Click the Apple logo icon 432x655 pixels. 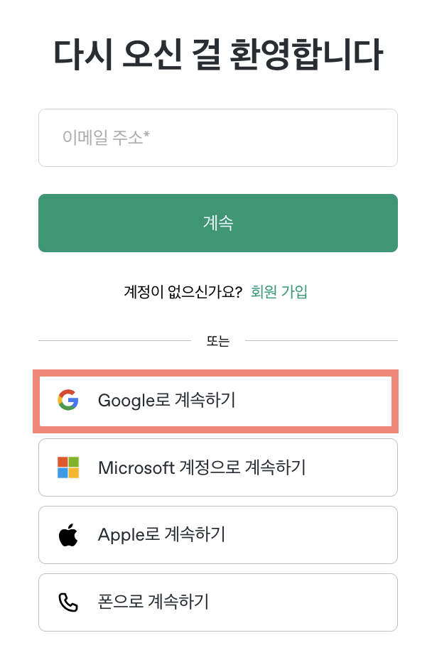tap(68, 535)
